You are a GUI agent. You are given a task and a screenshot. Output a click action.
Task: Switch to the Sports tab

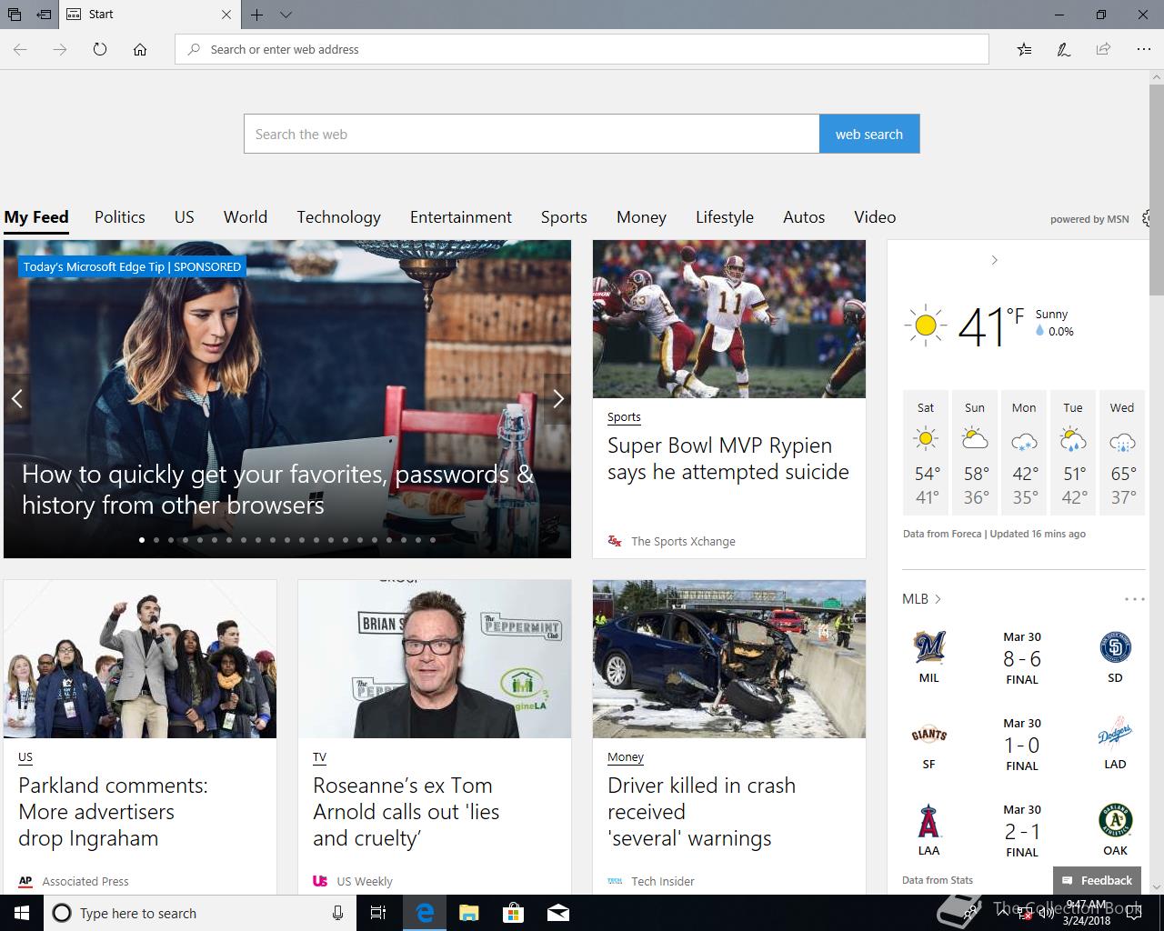click(x=564, y=217)
